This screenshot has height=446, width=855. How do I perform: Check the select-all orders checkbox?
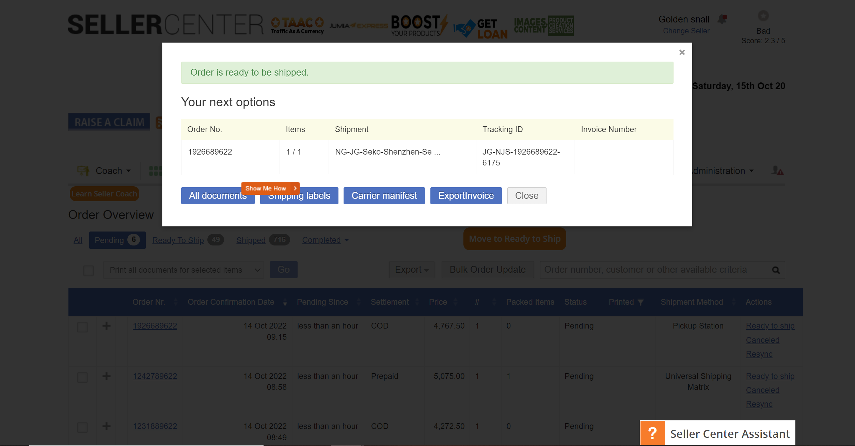(x=89, y=271)
